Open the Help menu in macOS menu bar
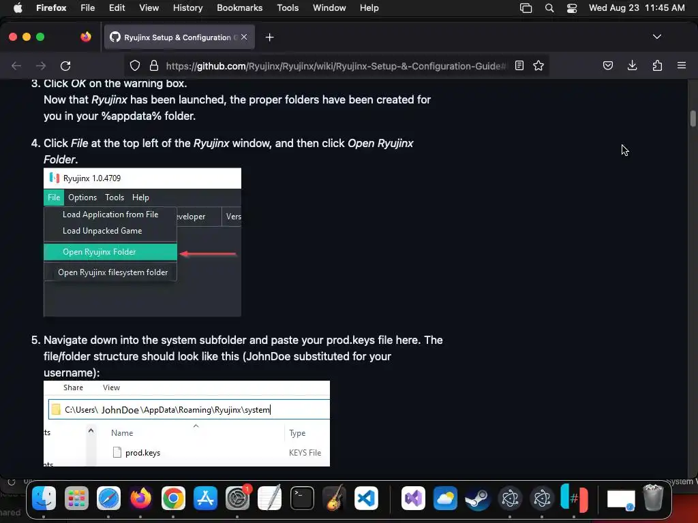 (369, 8)
